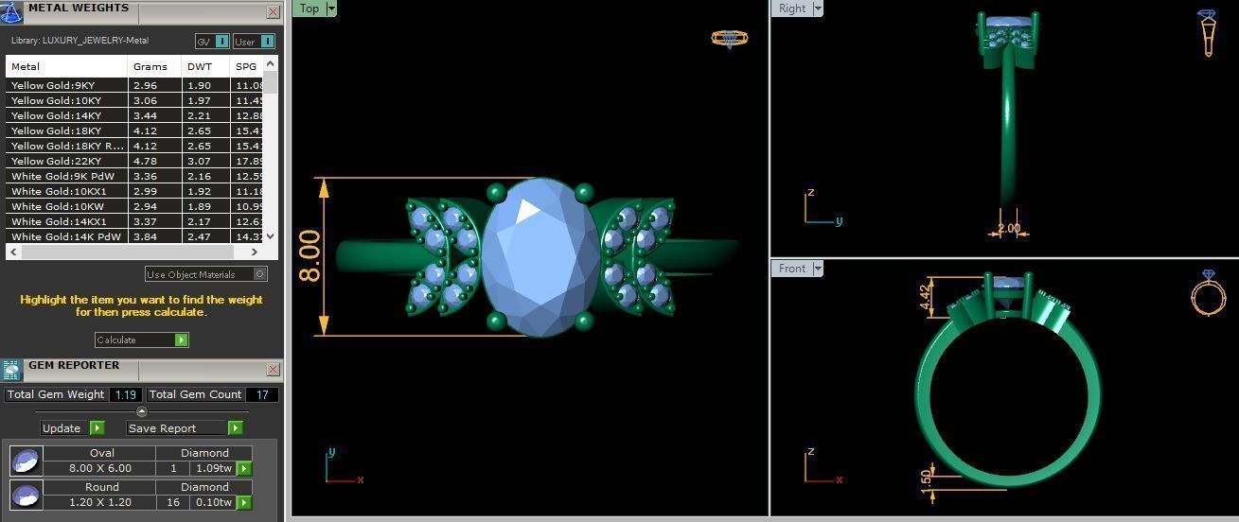Click the Oval diamond gem thumbnail
This screenshot has height=522, width=1239.
[x=26, y=461]
